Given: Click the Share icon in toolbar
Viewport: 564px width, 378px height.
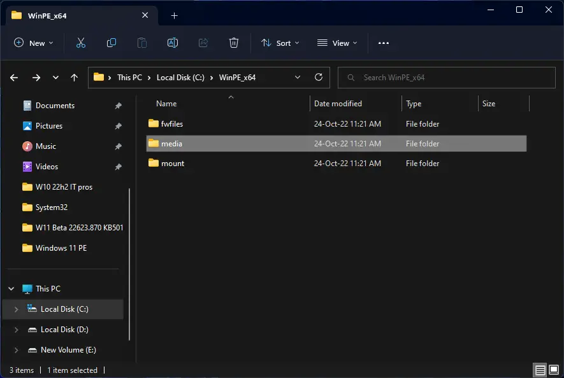Looking at the screenshot, I should pyautogui.click(x=203, y=43).
